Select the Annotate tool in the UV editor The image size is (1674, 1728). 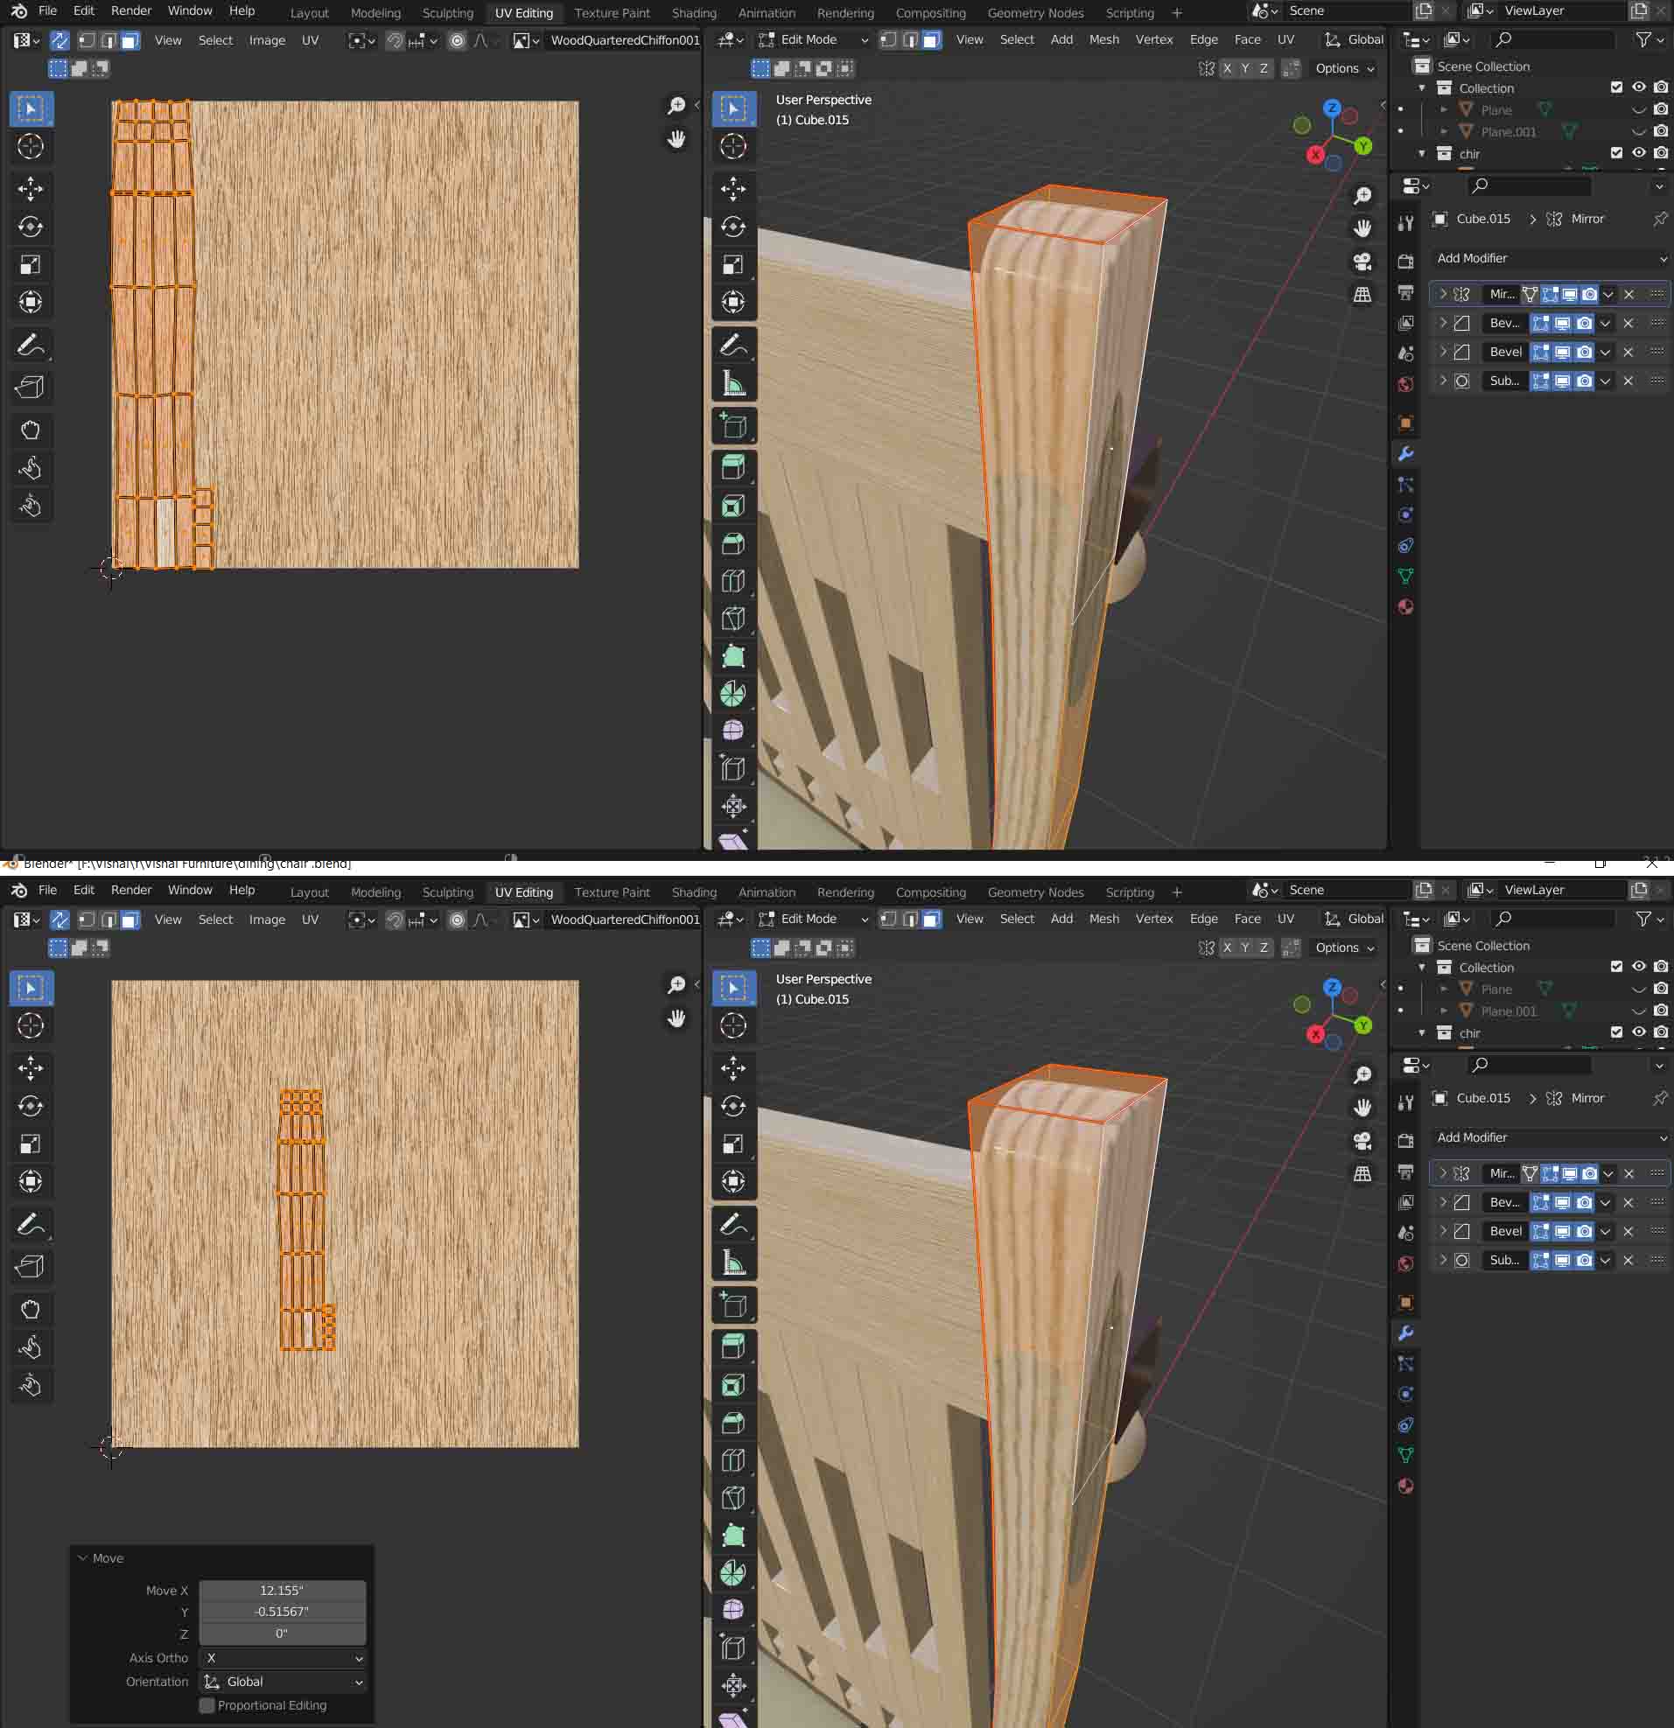pos(31,345)
